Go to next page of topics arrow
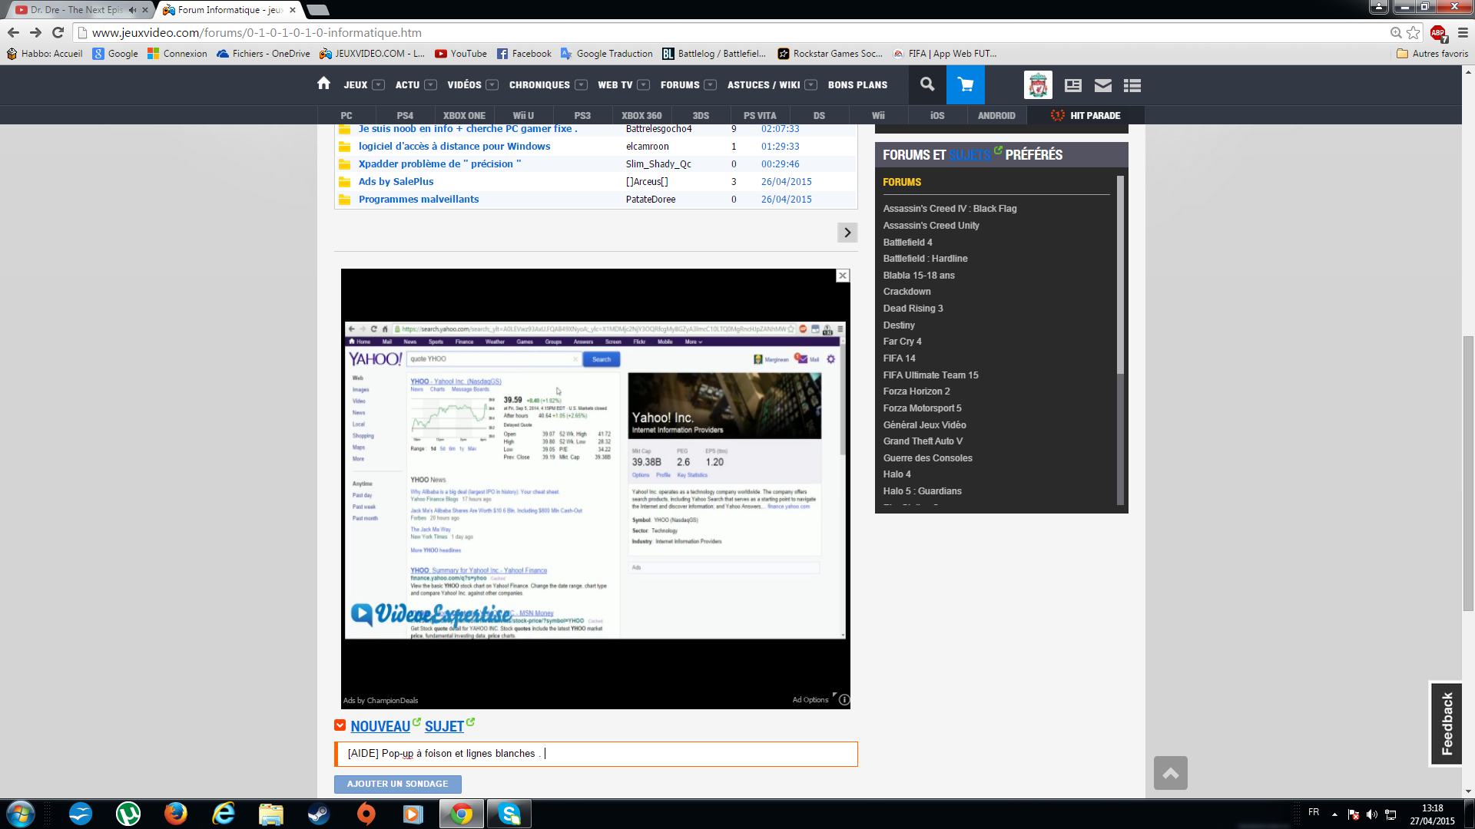 [x=847, y=233]
